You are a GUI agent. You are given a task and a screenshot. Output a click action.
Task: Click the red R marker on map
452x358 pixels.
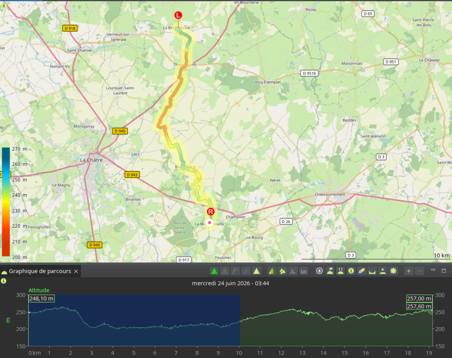coord(211,211)
